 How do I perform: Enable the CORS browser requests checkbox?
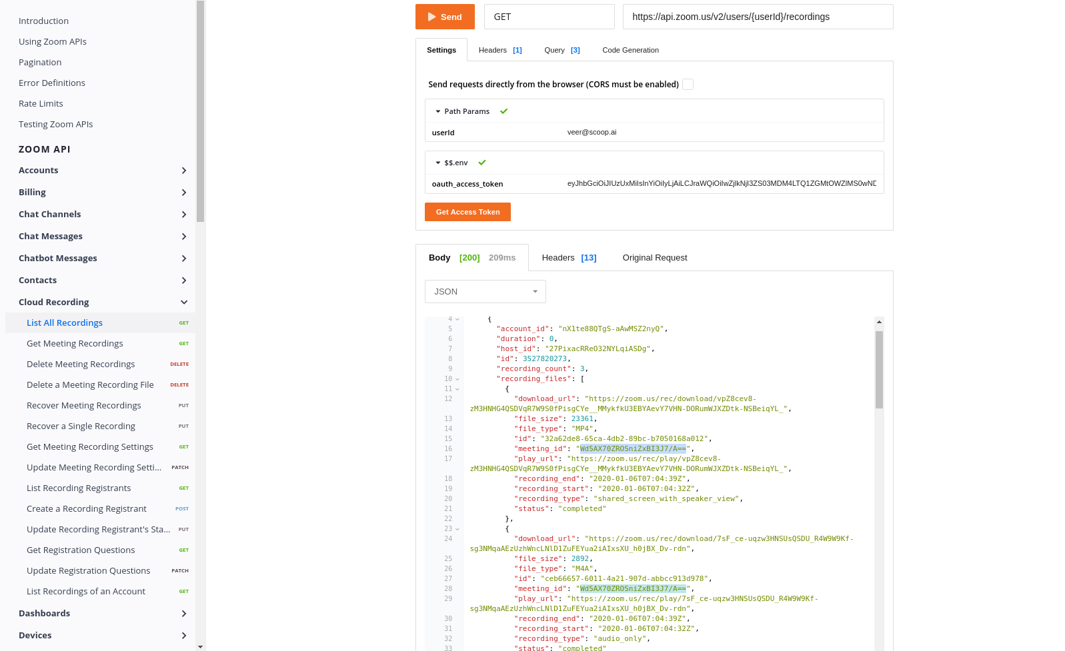point(688,84)
